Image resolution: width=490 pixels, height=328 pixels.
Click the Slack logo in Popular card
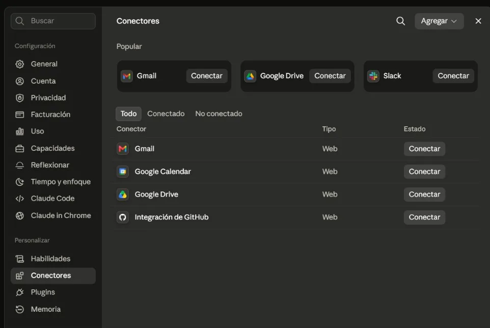[x=373, y=76]
